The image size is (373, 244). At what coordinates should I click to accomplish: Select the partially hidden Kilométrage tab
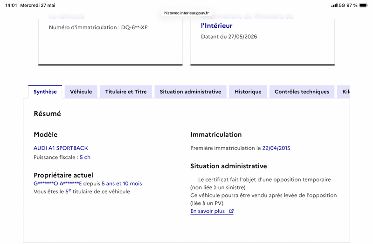click(344, 92)
